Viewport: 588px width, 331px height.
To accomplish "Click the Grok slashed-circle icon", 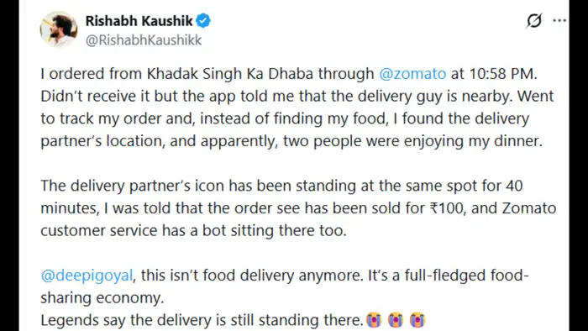I will (x=534, y=21).
